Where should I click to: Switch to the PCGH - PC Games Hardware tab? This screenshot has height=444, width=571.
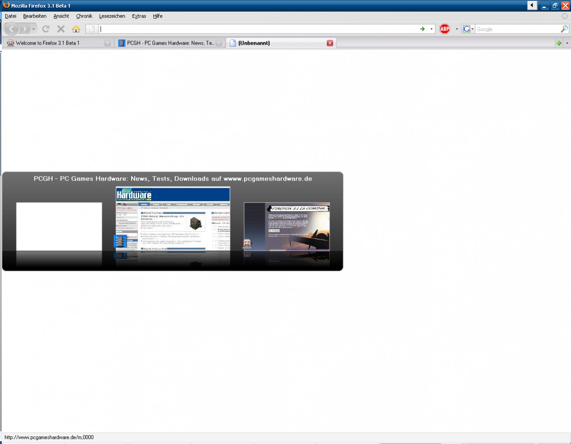(170, 43)
